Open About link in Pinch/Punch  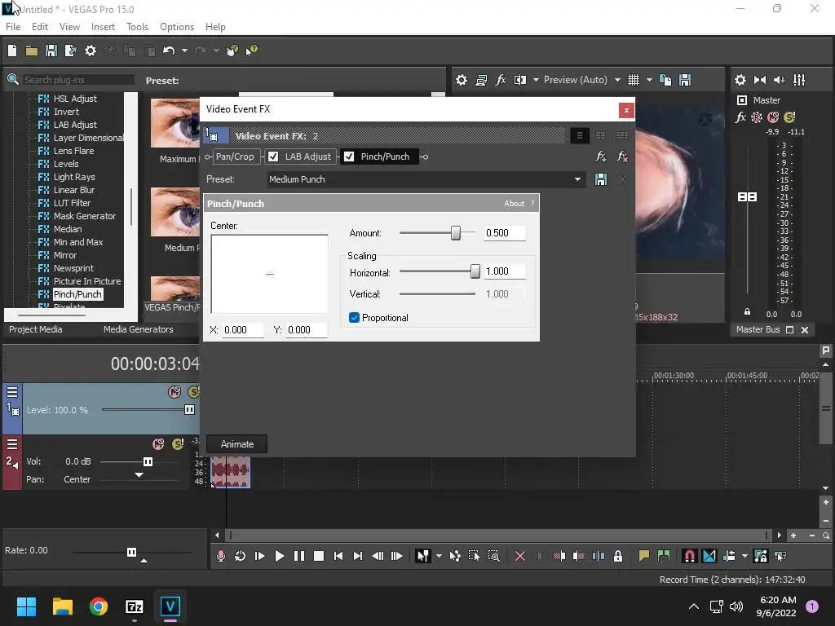click(x=514, y=203)
